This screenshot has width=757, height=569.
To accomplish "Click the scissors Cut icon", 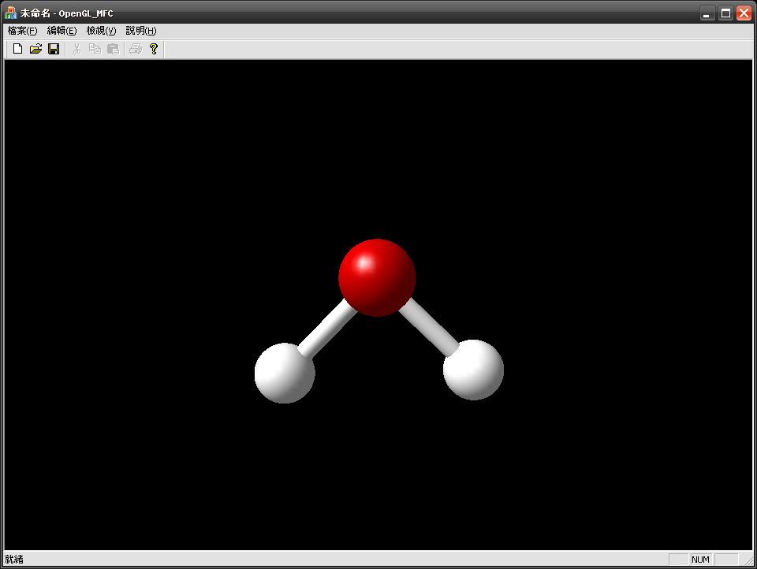I will (x=76, y=49).
